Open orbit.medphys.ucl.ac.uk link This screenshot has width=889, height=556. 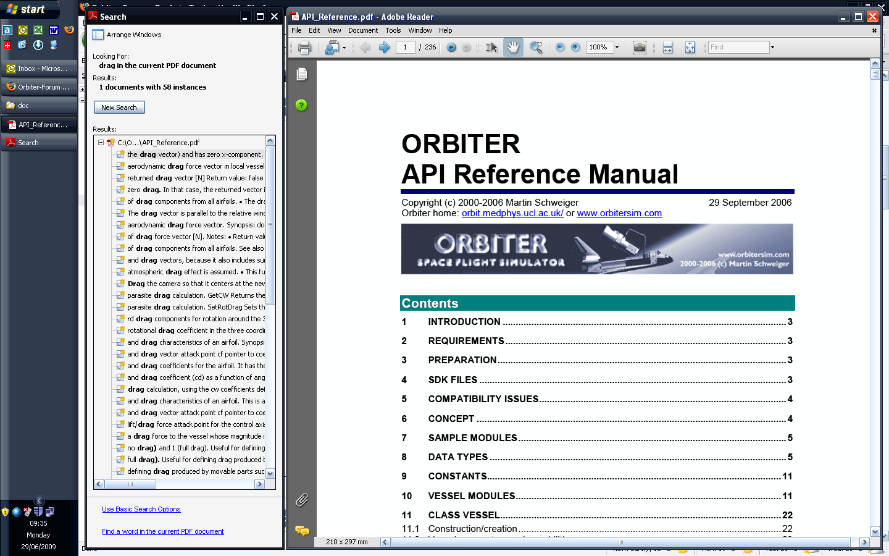click(512, 213)
